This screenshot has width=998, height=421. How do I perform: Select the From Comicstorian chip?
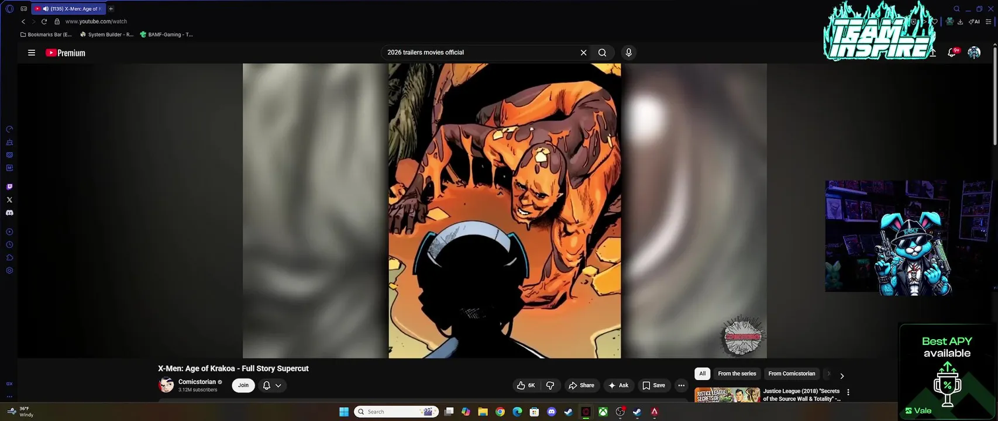[791, 374]
